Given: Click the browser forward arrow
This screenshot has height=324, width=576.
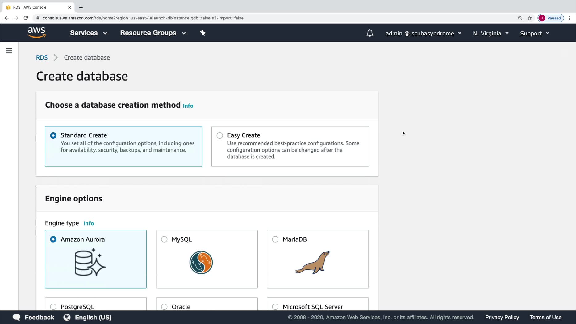Looking at the screenshot, I should (x=16, y=18).
